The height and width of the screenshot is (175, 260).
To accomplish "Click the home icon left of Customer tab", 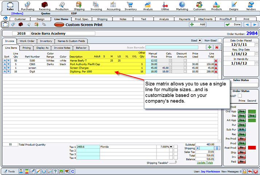I will pos(5,18).
